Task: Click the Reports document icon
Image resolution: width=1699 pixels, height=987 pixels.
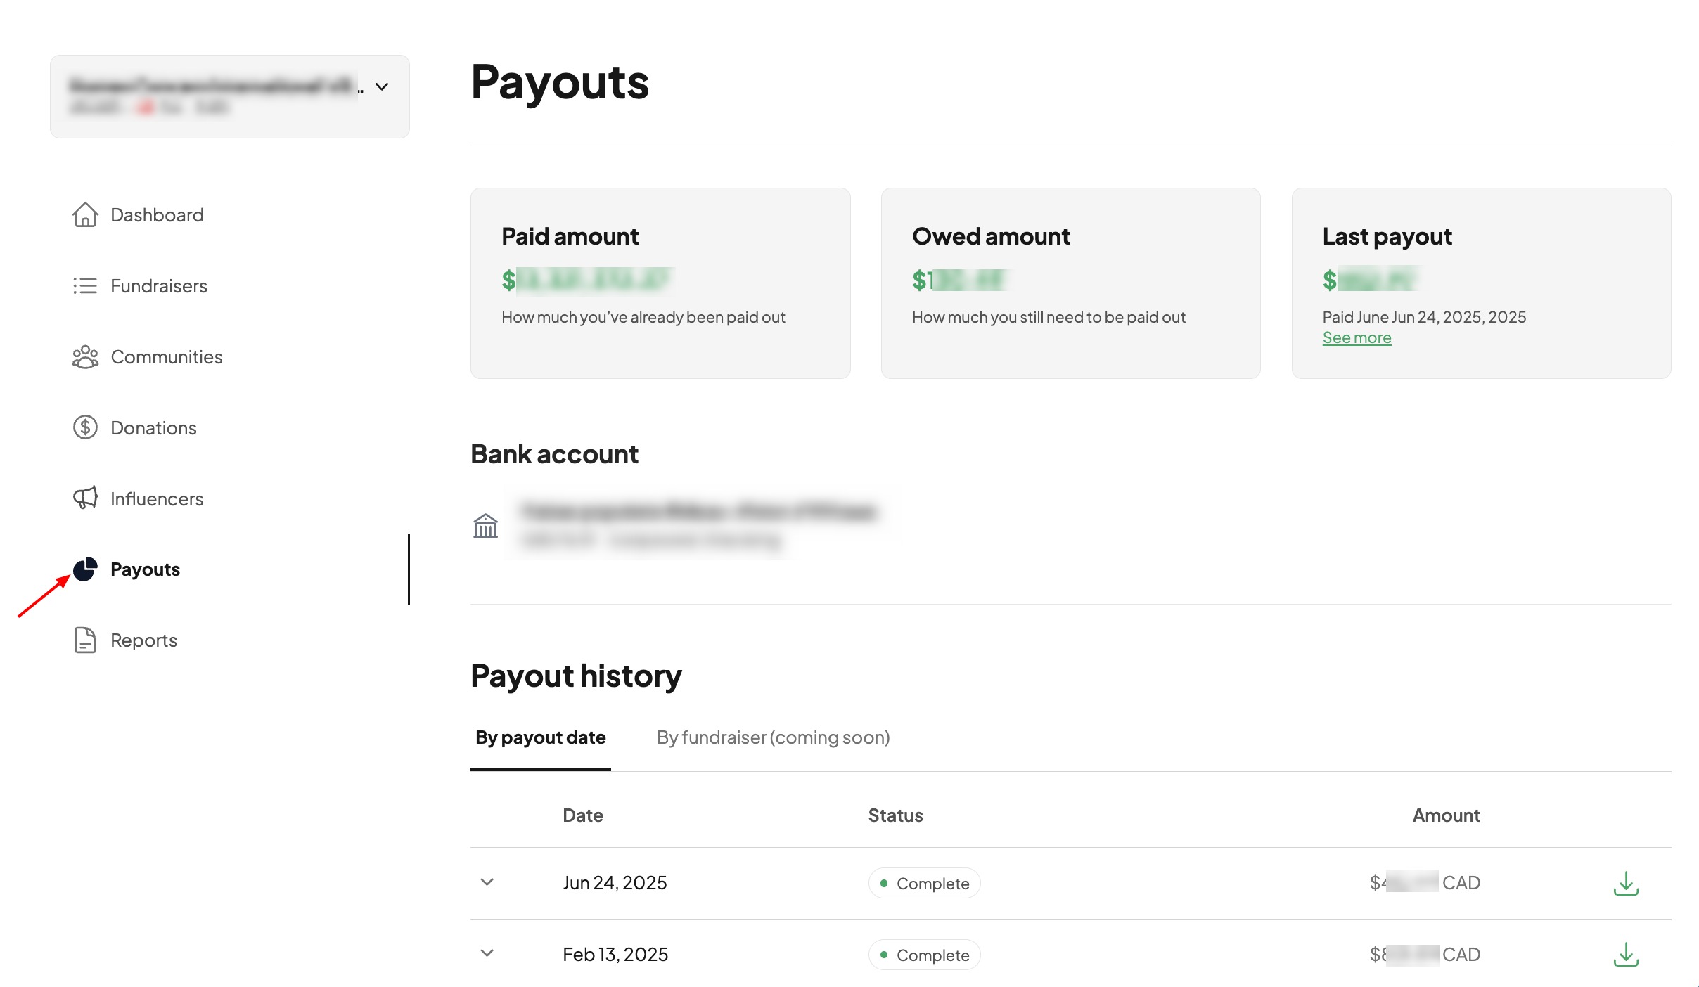Action: [x=85, y=640]
